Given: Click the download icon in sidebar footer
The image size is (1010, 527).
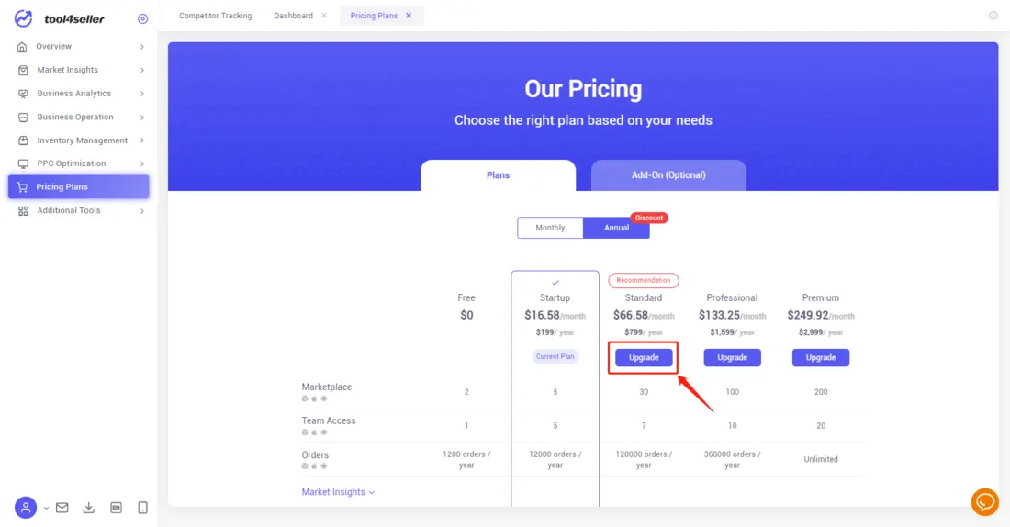Looking at the screenshot, I should 89,508.
